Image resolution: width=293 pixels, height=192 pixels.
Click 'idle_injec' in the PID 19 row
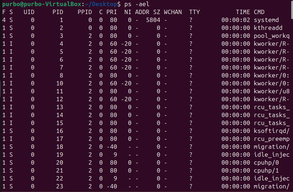click(x=271, y=155)
